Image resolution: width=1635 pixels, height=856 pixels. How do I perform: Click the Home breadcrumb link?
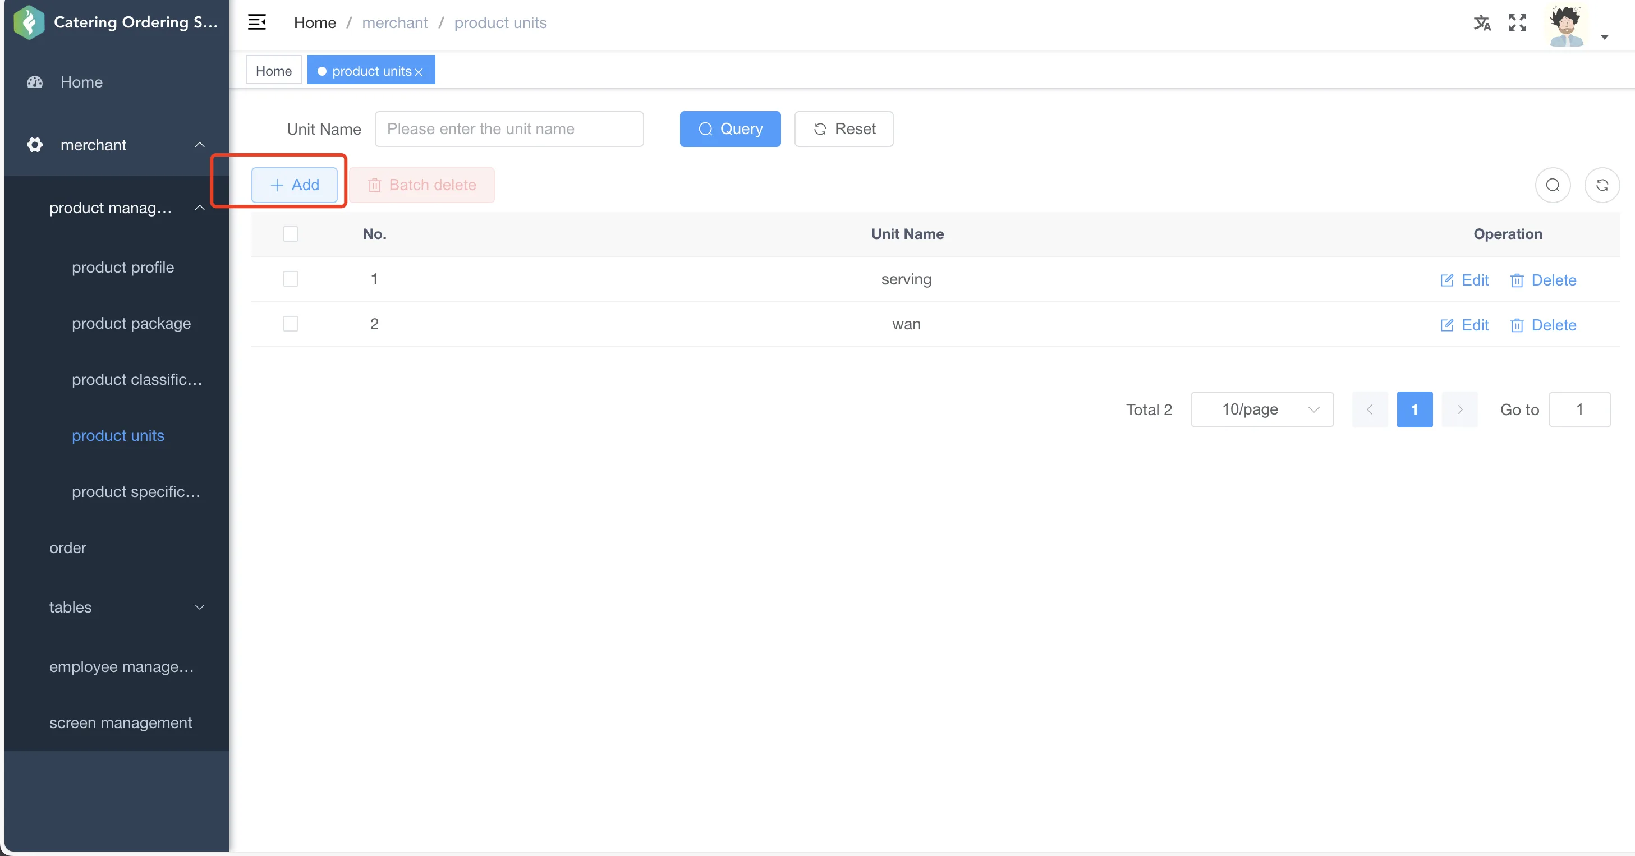point(315,23)
